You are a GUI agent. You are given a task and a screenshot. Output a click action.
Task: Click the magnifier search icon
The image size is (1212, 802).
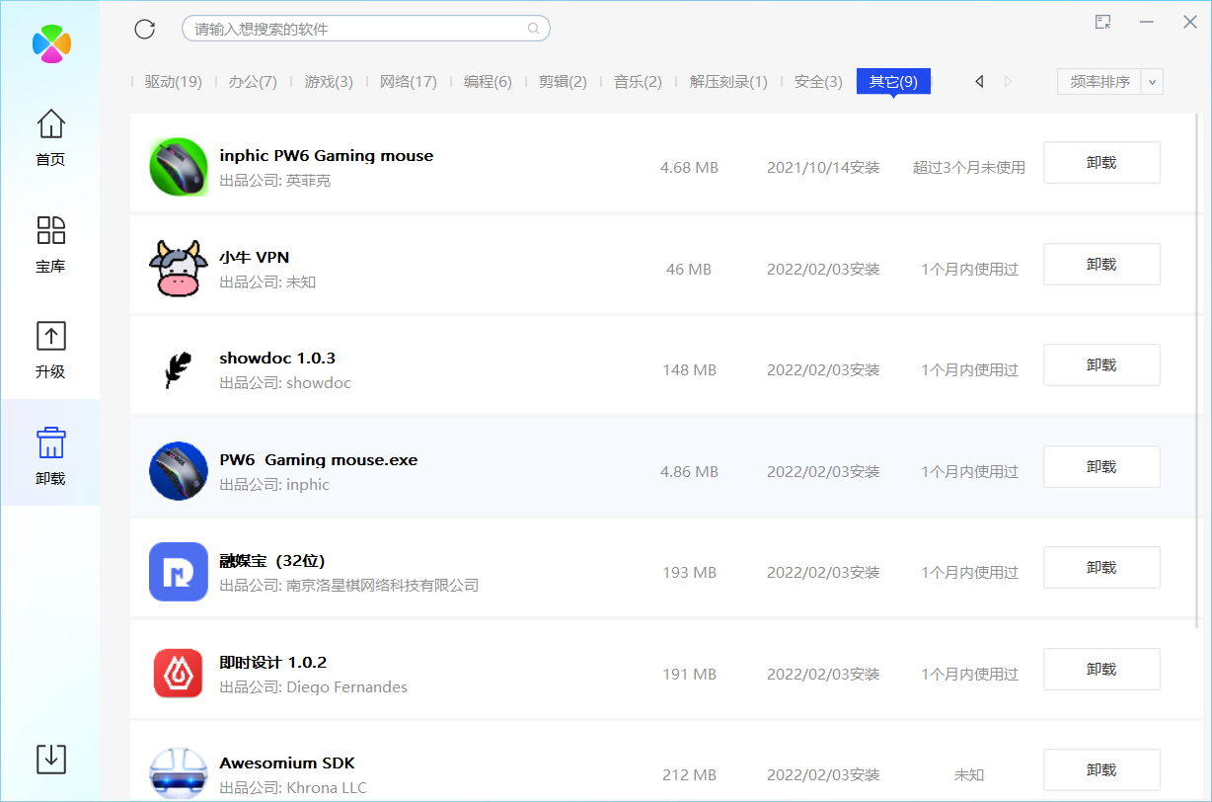click(533, 29)
